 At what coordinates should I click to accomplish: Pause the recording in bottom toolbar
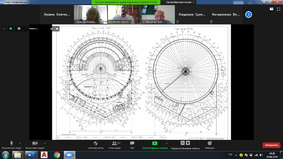[183, 143]
